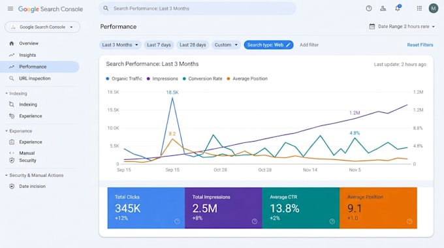Image resolution: width=444 pixels, height=248 pixels.
Task: Toggle the Total Clicks metric card
Action: 146,208
